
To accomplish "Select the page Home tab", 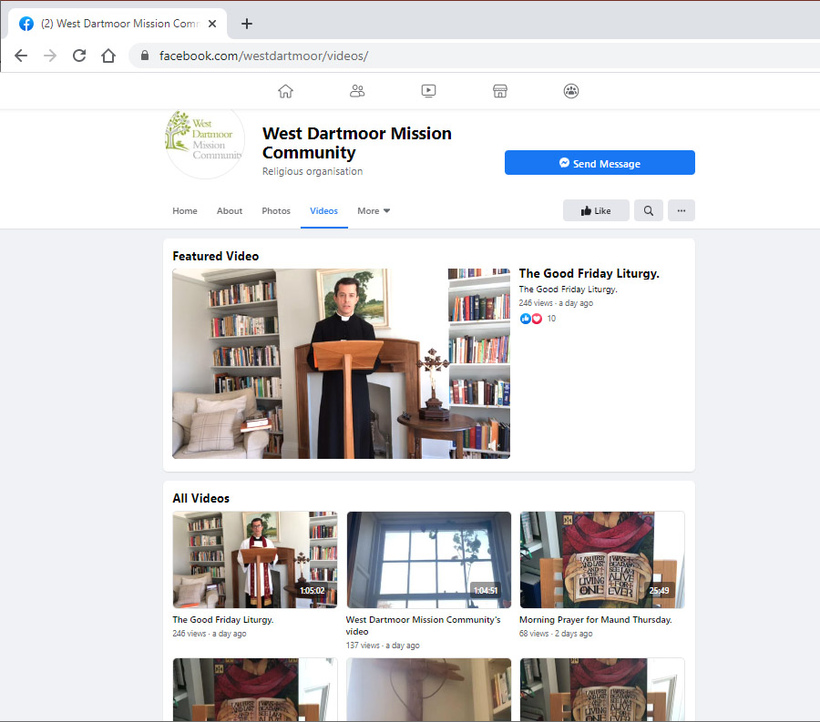I will 185,210.
